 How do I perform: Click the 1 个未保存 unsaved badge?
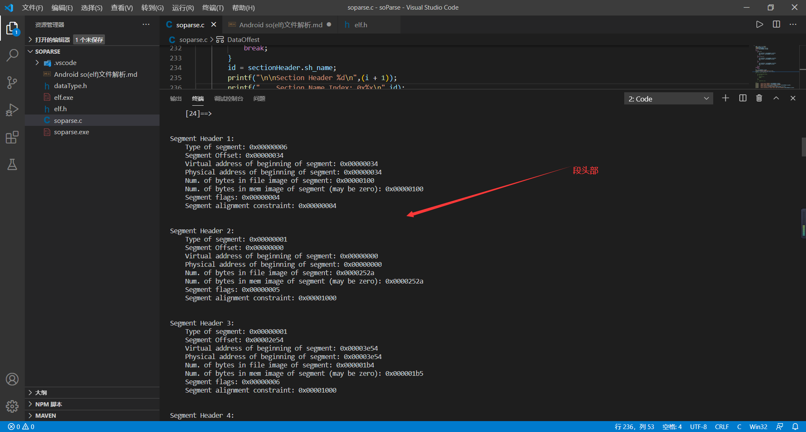click(89, 40)
